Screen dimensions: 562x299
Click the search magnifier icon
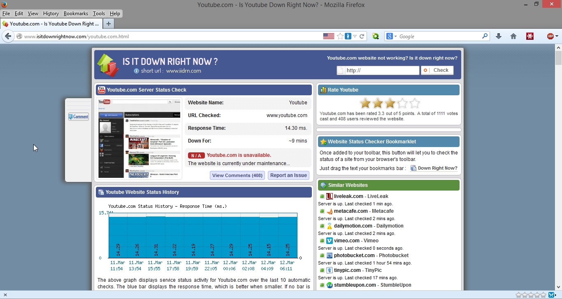click(485, 36)
